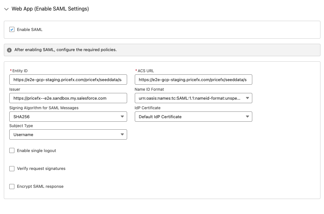Click into the ACS URL field
Screen dimensions: 324x214
pos(193,80)
